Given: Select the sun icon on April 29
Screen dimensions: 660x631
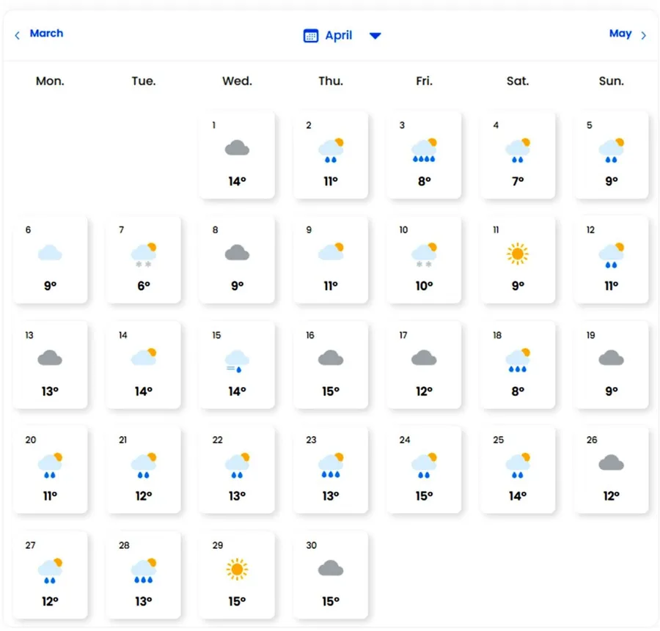Looking at the screenshot, I should tap(236, 567).
